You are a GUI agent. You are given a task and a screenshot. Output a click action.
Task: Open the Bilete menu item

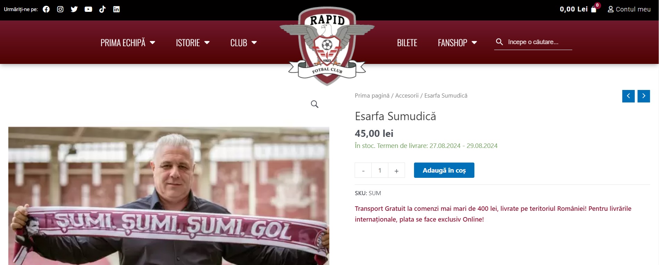[x=407, y=43]
